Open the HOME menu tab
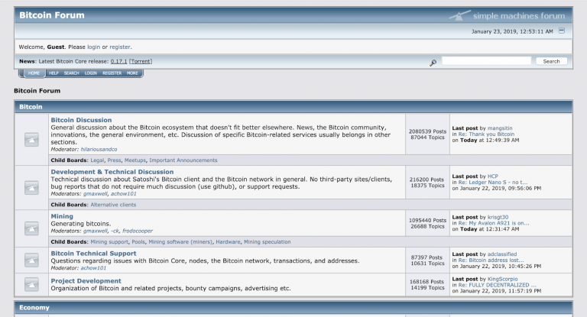 pyautogui.click(x=34, y=73)
